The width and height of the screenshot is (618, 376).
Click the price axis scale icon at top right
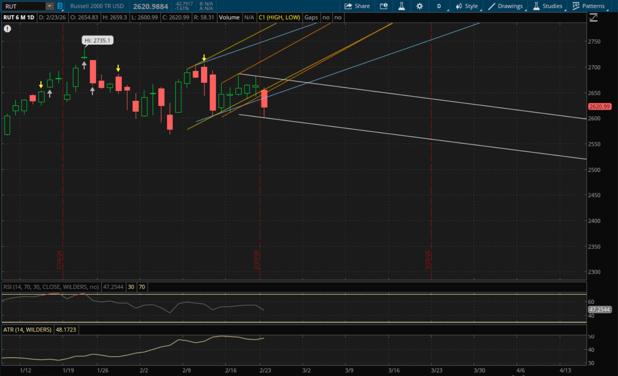tap(593, 18)
